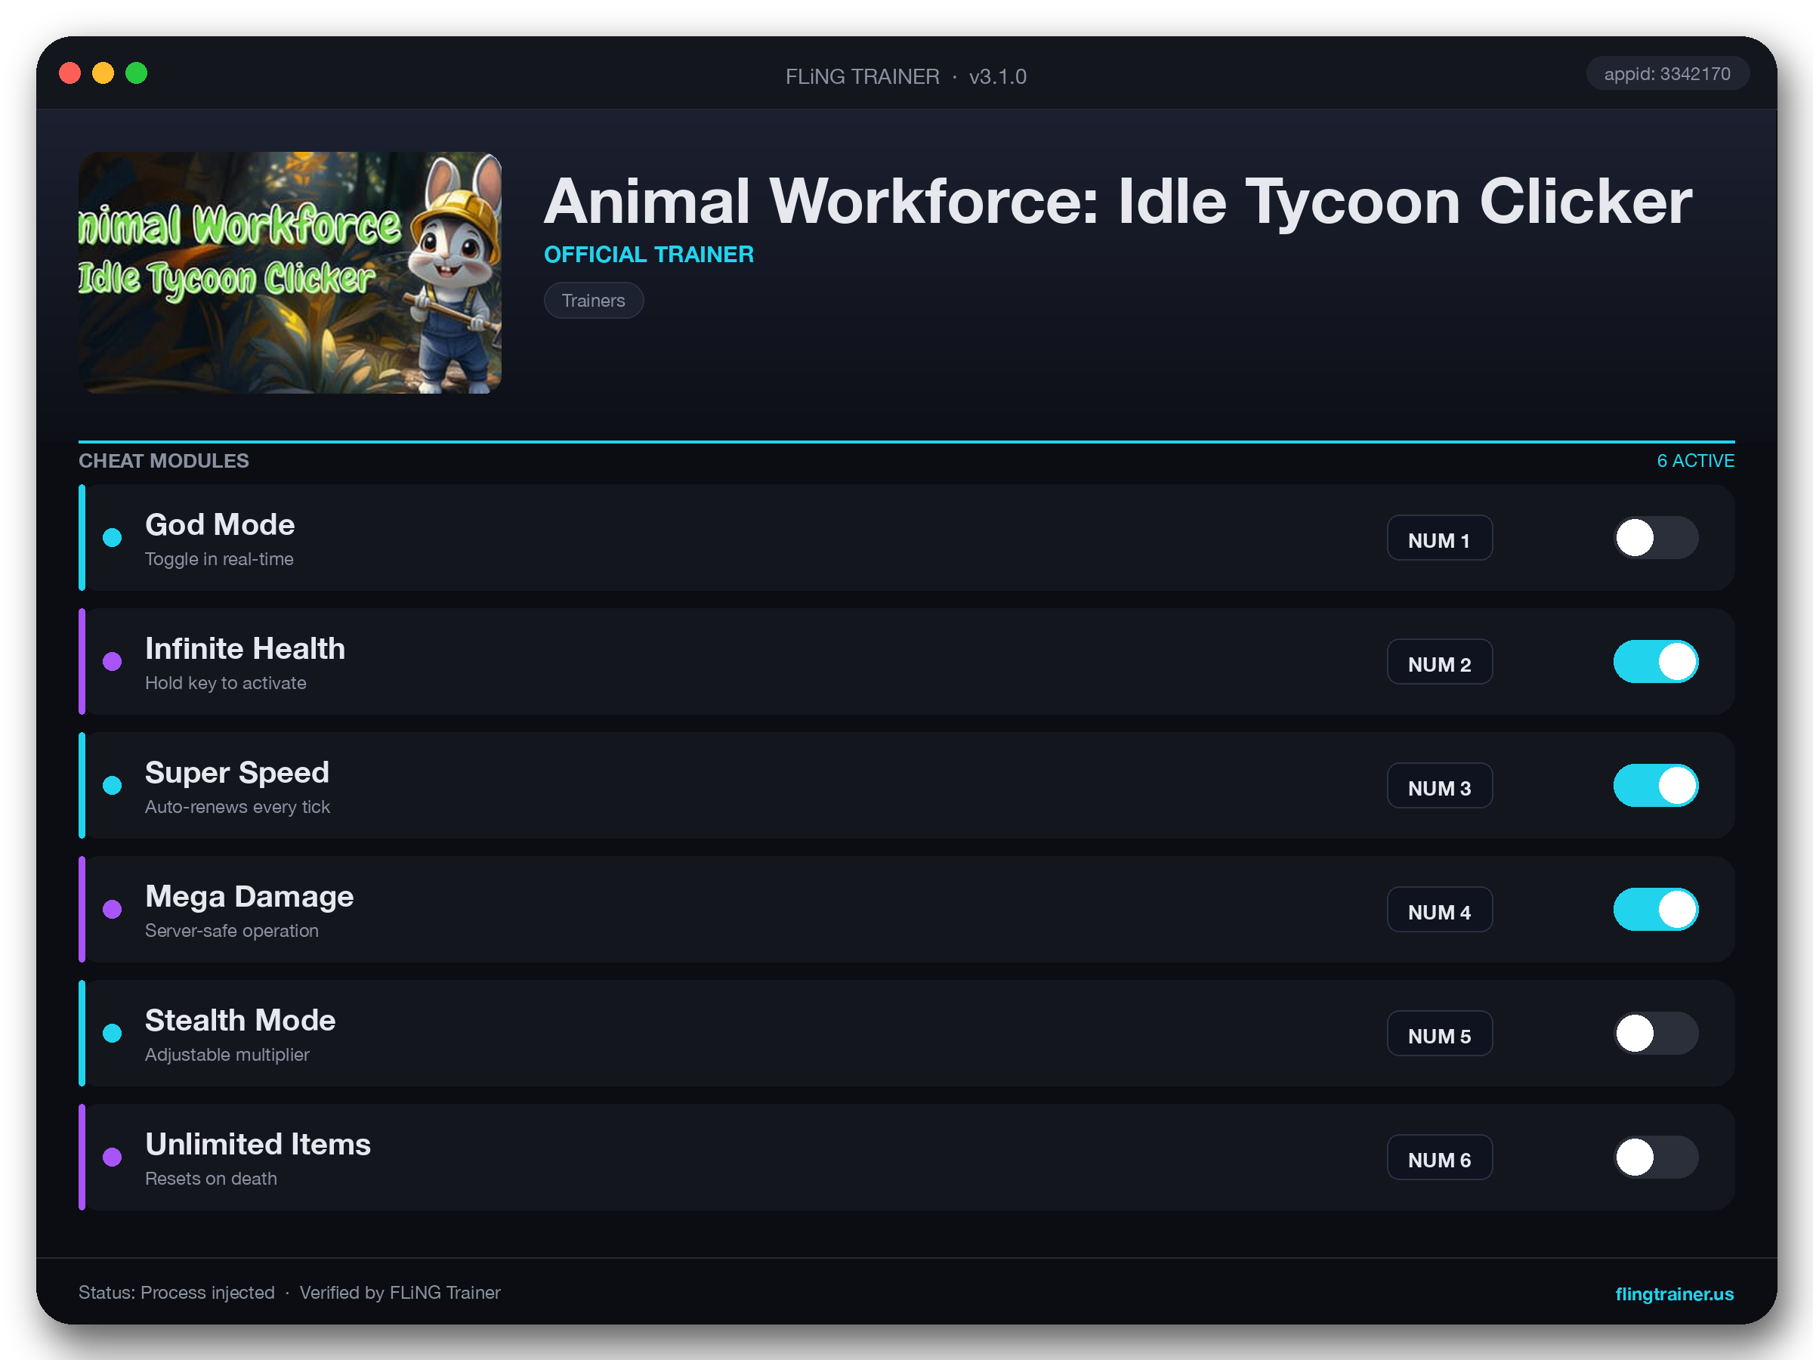The image size is (1813, 1360).
Task: Select the Mega Damage module title
Action: [x=249, y=896]
